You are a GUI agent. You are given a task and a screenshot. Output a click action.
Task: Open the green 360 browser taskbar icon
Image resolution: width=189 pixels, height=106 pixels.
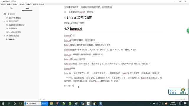click(70, 103)
